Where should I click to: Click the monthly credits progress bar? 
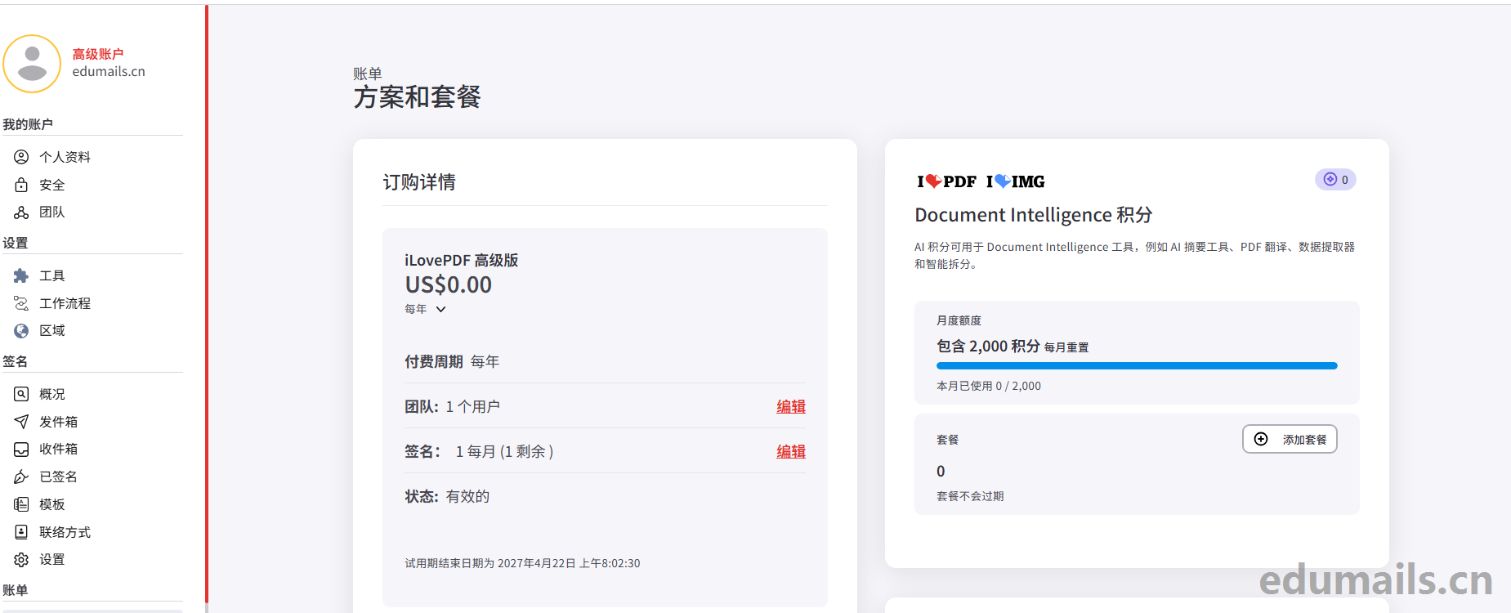(x=1136, y=366)
